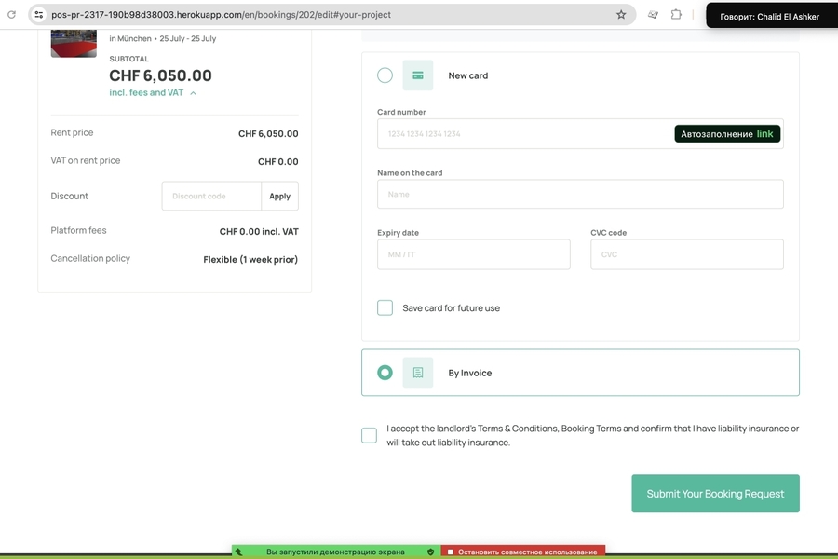Click the browser address bar URL
This screenshot has height=559, width=838.
[222, 15]
